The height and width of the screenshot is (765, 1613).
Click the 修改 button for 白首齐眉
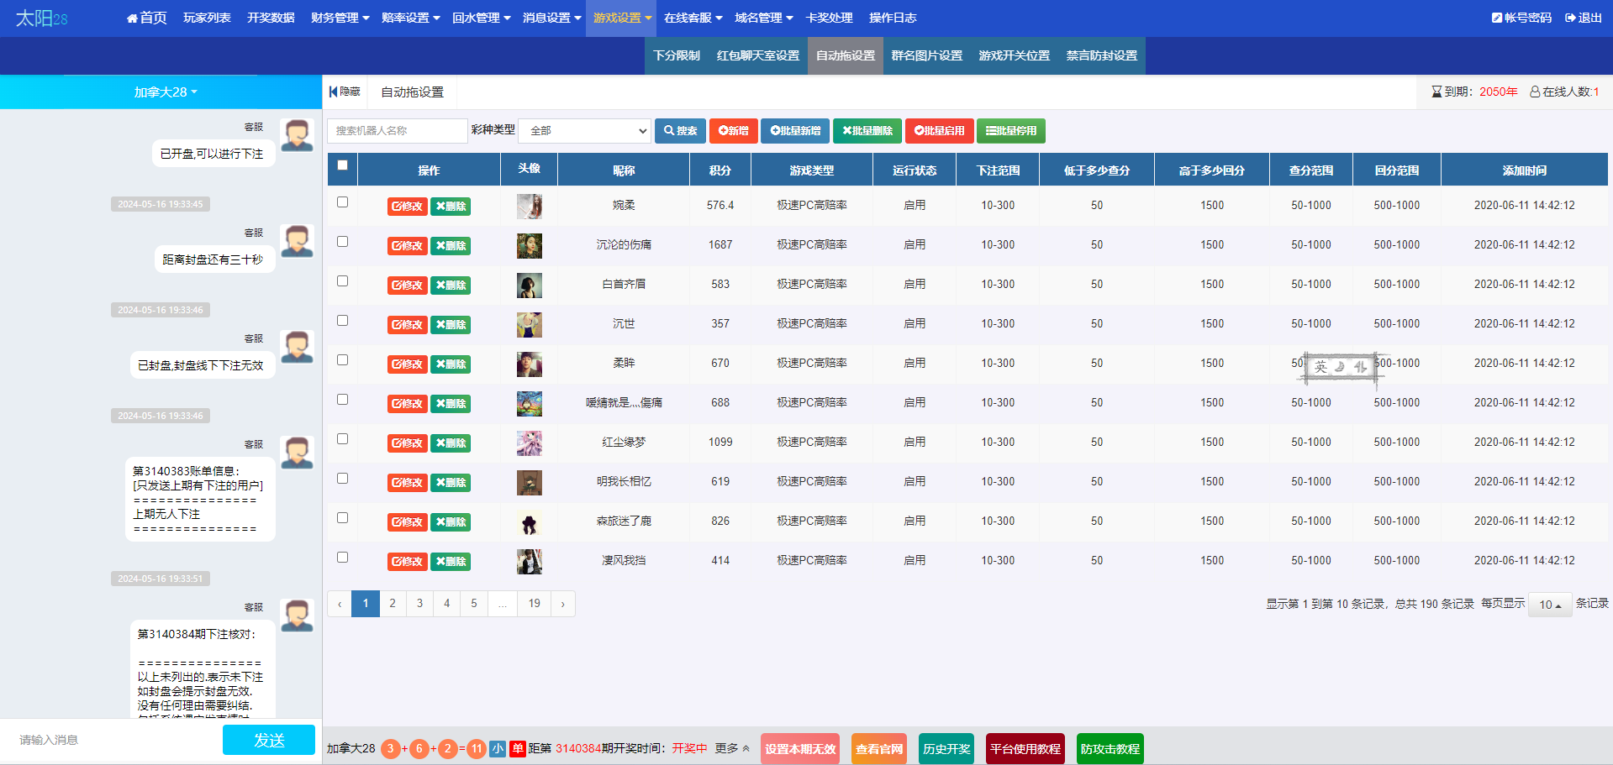click(x=408, y=286)
